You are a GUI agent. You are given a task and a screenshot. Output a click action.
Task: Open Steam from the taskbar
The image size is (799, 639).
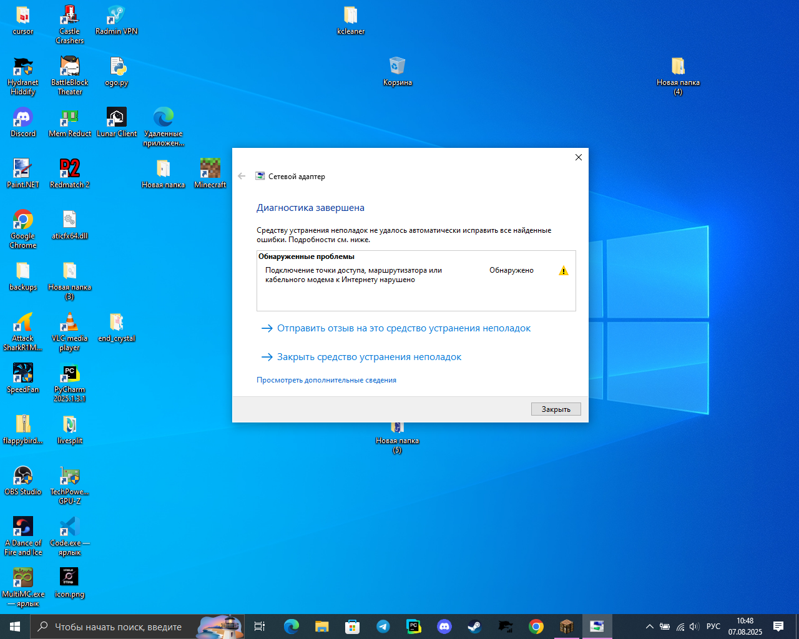coord(474,627)
